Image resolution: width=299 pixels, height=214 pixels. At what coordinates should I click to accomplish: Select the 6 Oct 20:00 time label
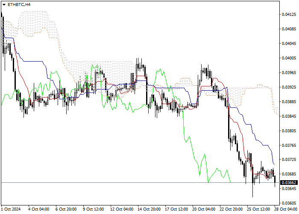pos(66,209)
